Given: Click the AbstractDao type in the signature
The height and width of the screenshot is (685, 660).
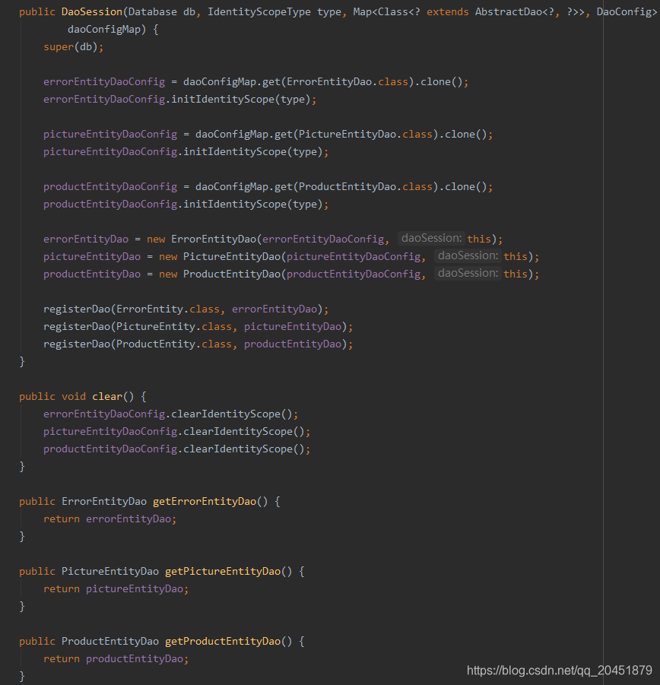Looking at the screenshot, I should tap(509, 12).
